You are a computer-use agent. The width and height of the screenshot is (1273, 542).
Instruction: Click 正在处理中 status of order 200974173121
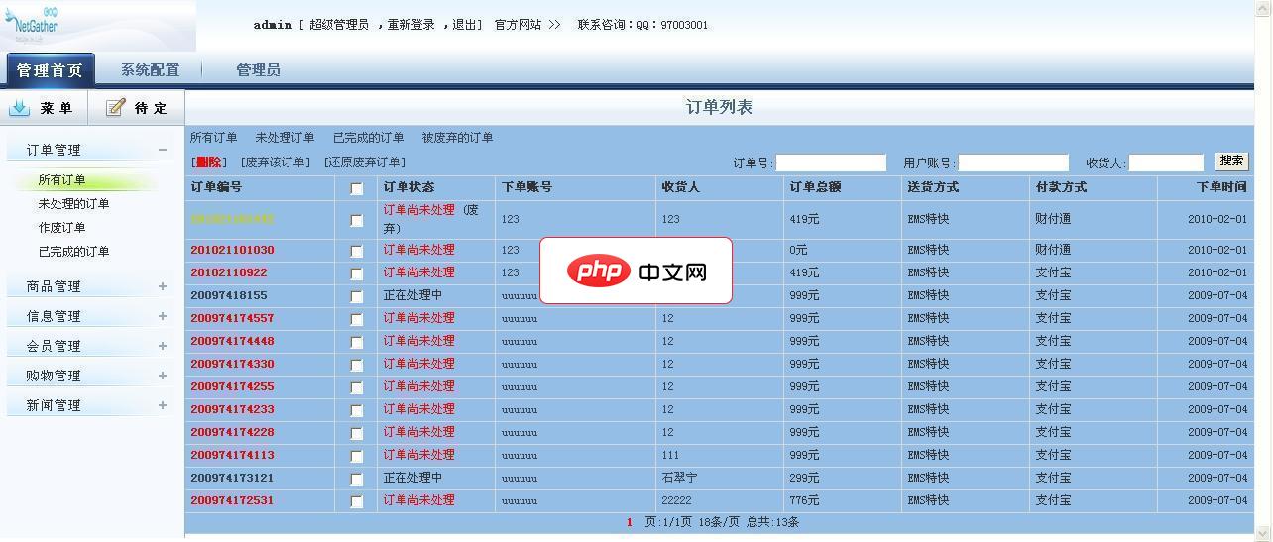pyautogui.click(x=412, y=478)
